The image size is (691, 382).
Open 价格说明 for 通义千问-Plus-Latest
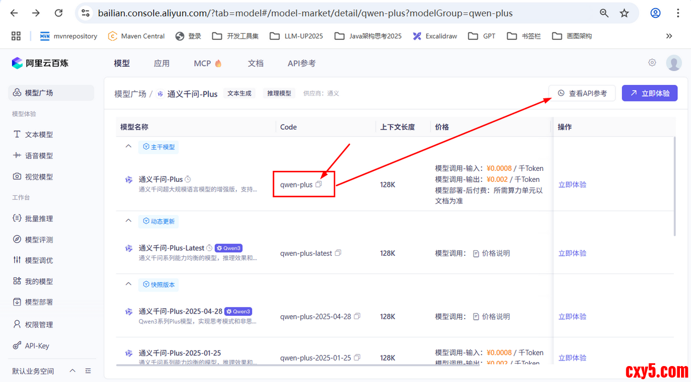[491, 254]
